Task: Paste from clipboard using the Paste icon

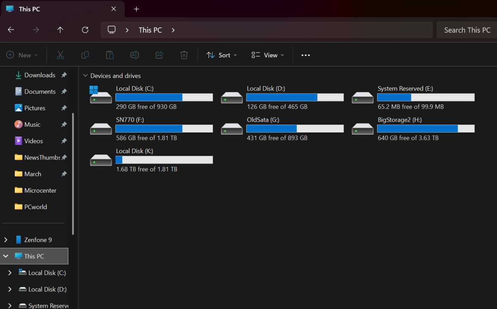Action: (x=110, y=55)
